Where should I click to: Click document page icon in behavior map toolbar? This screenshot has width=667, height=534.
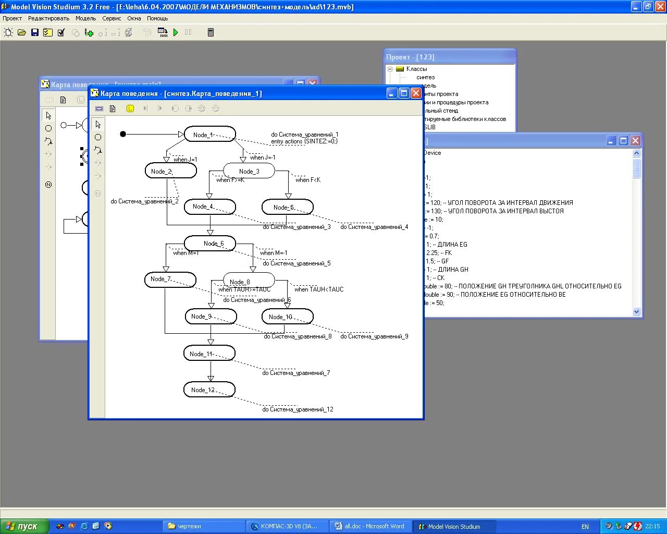[x=113, y=108]
